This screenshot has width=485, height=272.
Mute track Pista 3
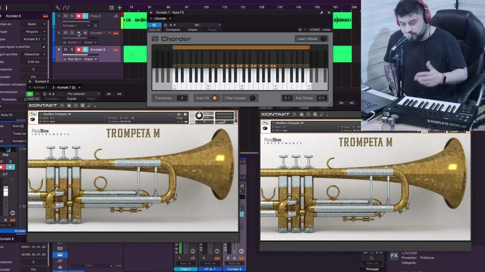(65, 16)
